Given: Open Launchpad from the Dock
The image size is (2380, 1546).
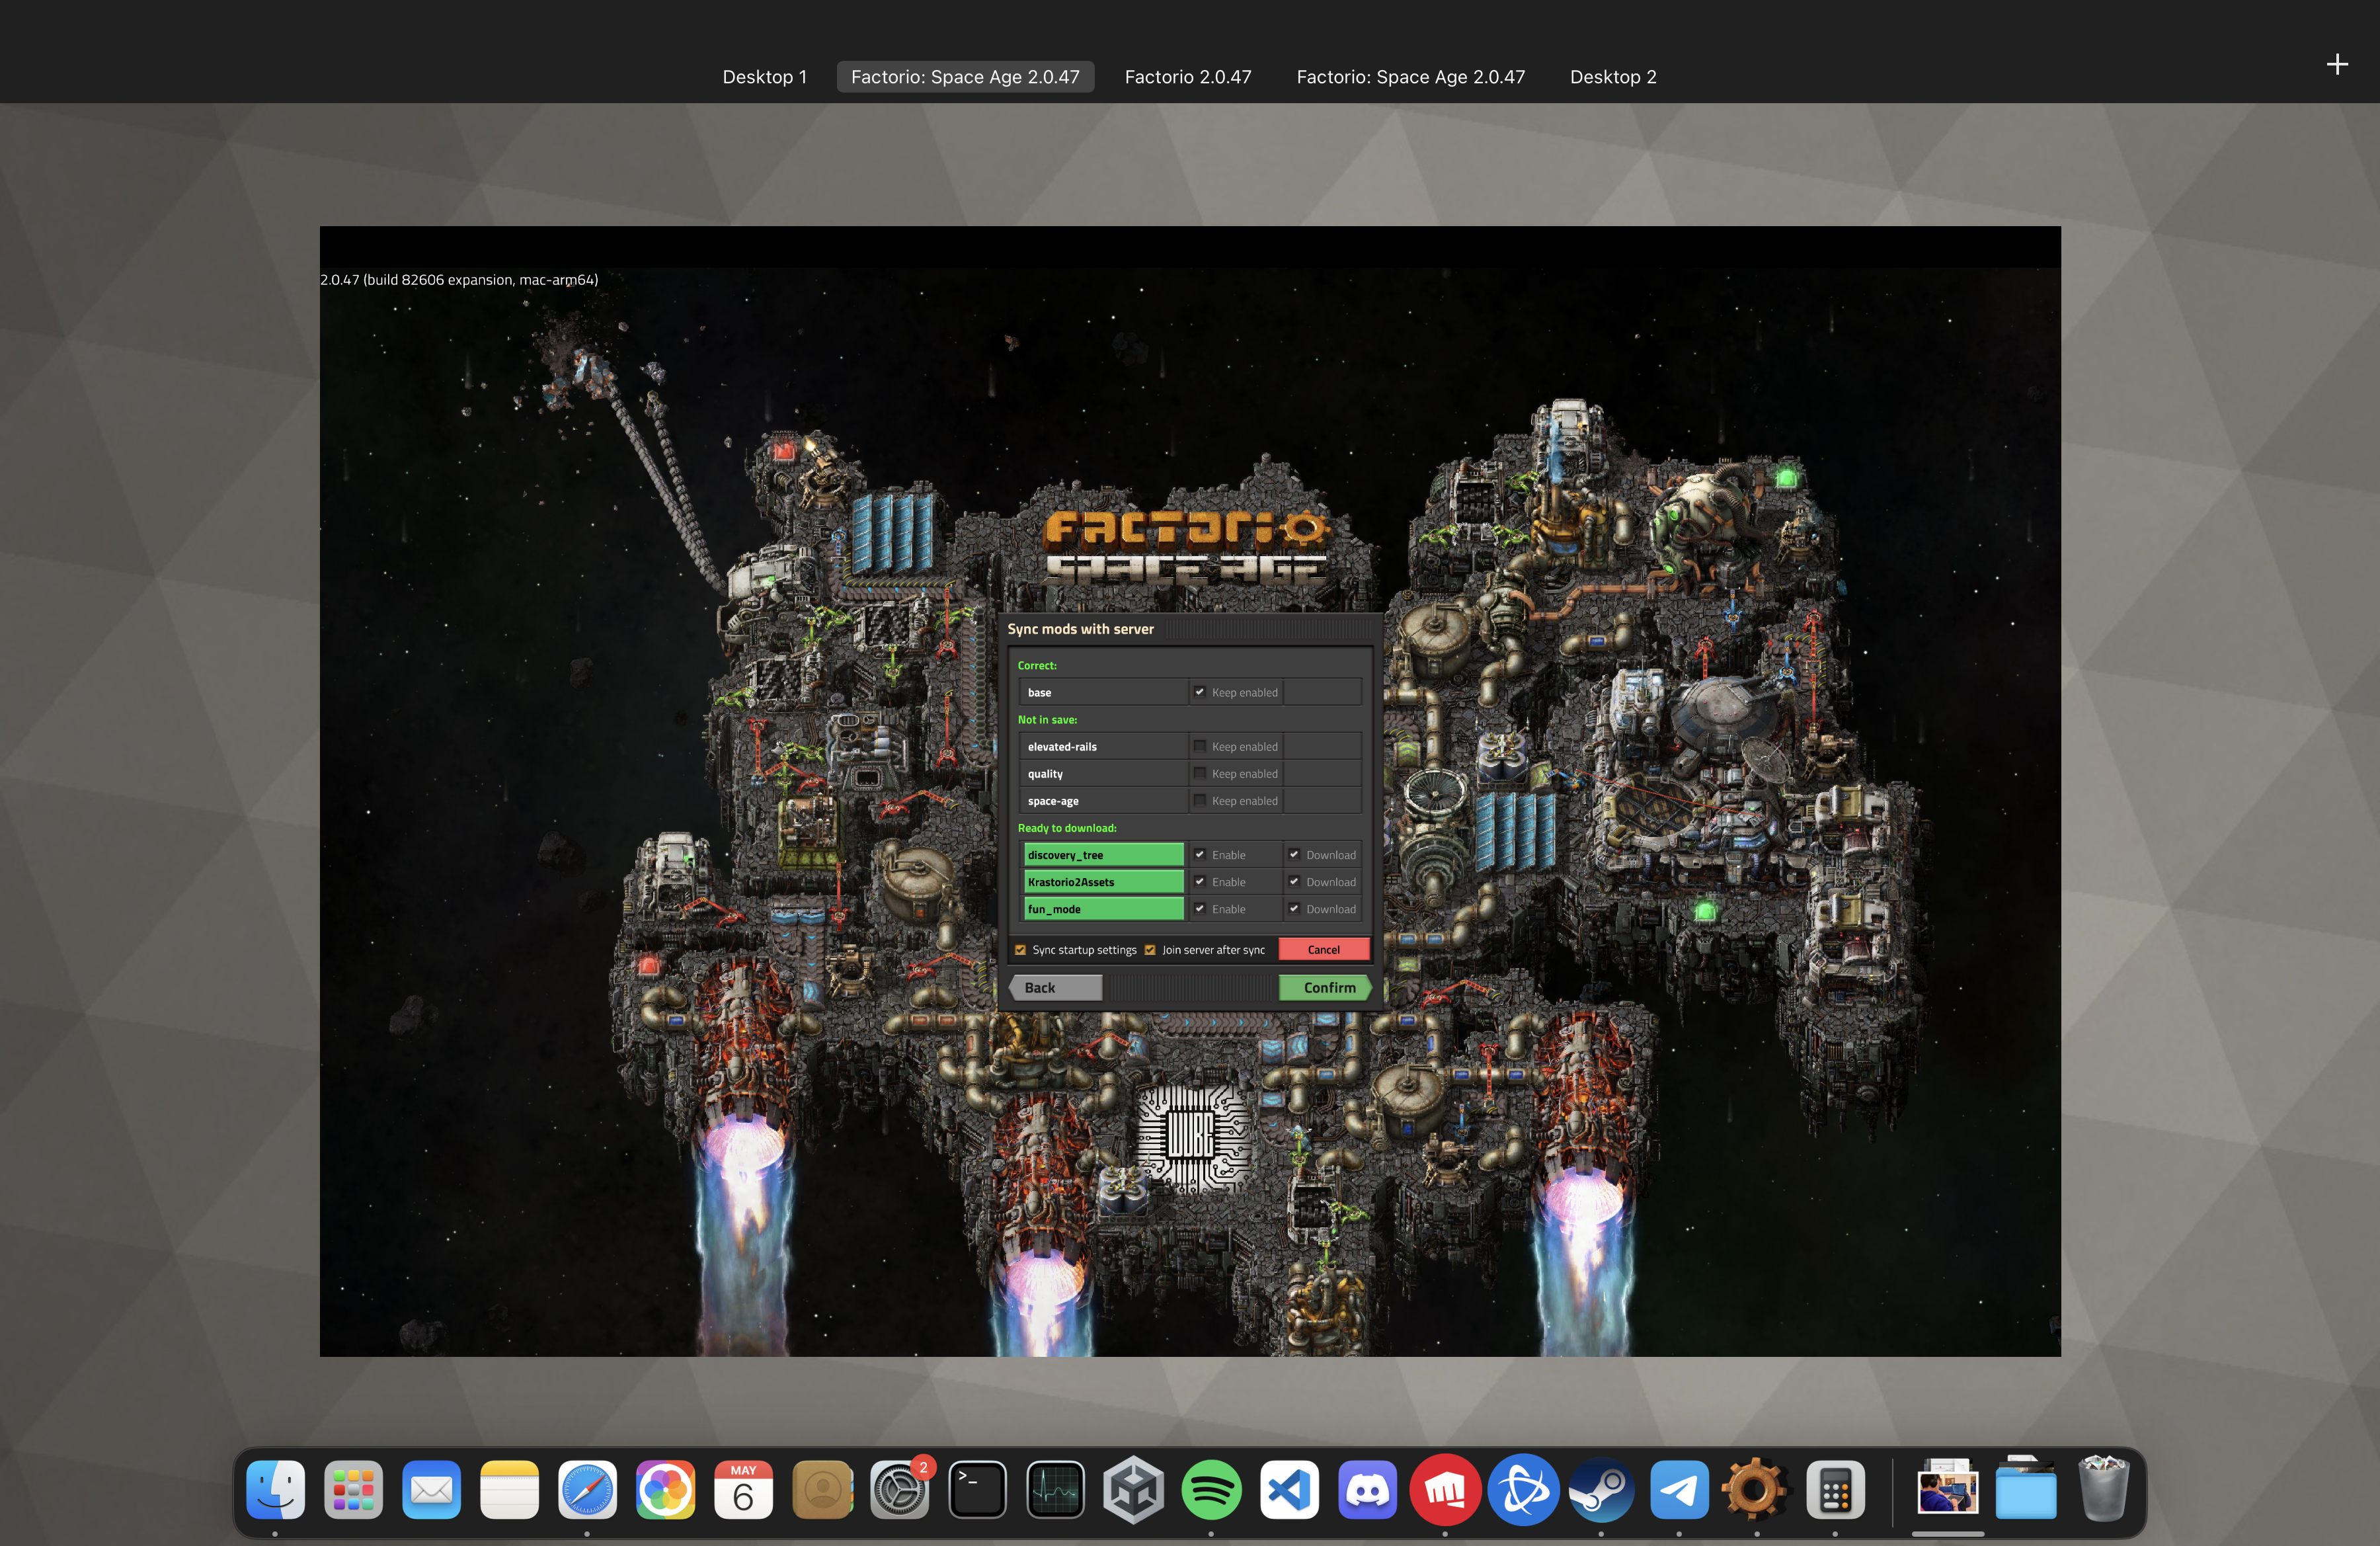Looking at the screenshot, I should pyautogui.click(x=353, y=1489).
